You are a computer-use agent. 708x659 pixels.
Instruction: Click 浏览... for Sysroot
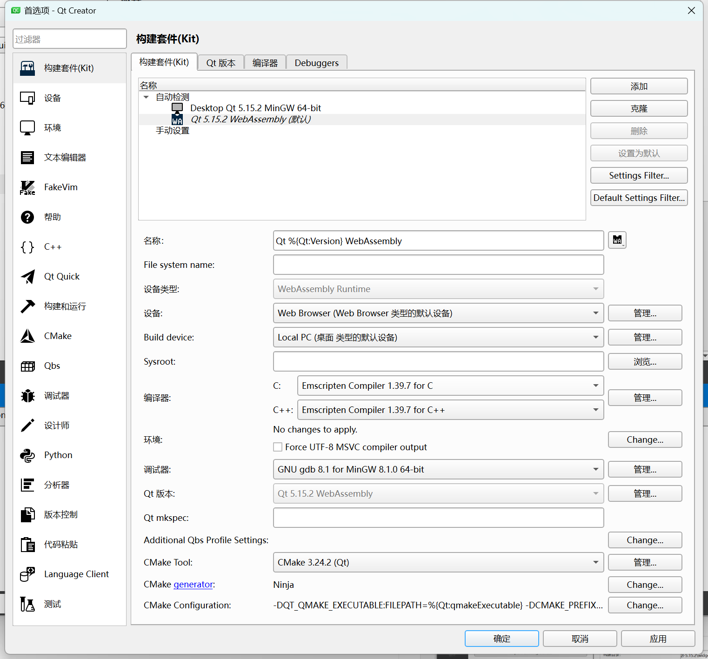point(645,361)
